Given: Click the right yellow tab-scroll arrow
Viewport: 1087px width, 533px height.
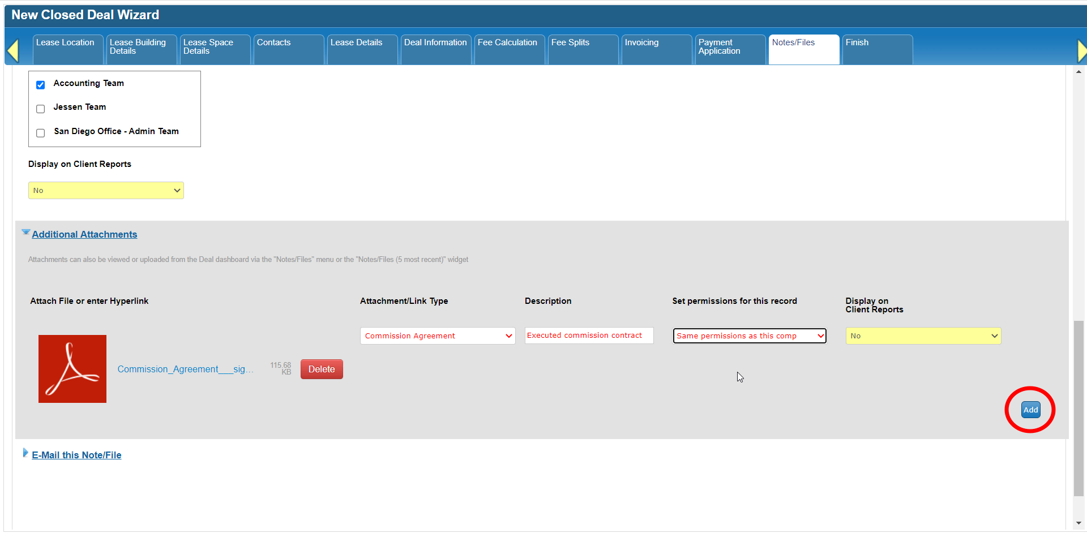Looking at the screenshot, I should (1081, 51).
